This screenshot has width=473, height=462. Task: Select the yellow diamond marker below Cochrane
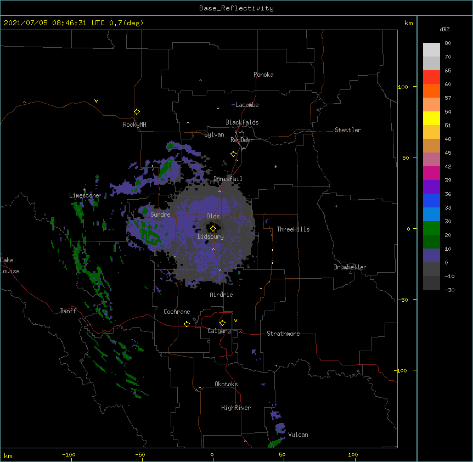(x=187, y=324)
